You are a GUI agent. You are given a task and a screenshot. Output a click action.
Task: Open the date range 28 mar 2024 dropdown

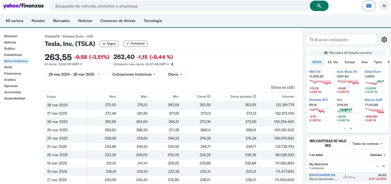pyautogui.click(x=74, y=74)
